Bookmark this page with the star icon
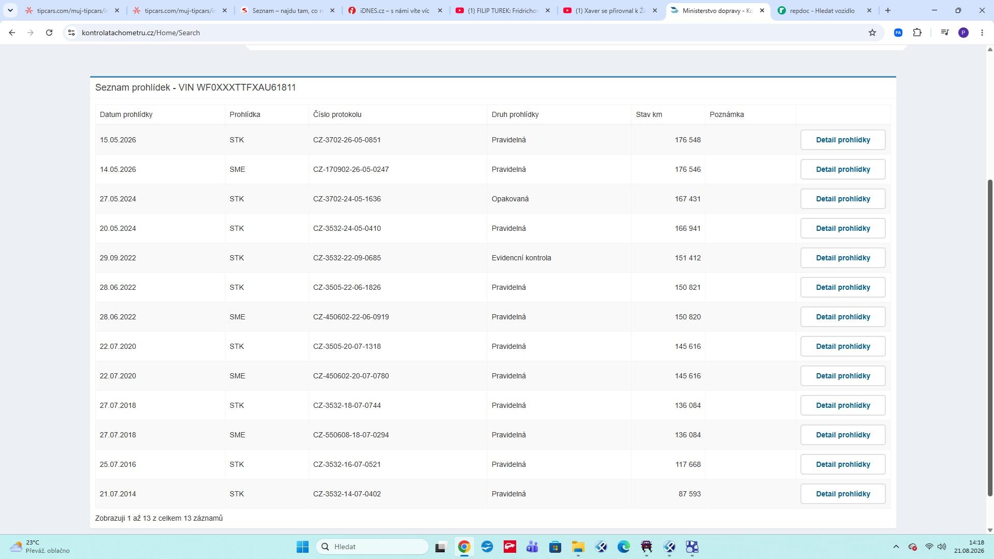 [872, 33]
